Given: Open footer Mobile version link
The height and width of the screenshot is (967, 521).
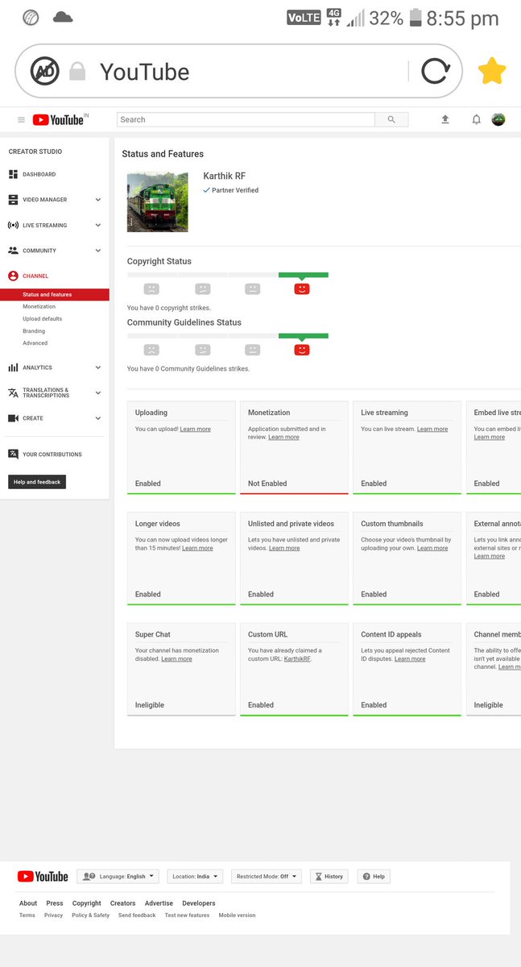Looking at the screenshot, I should tap(237, 915).
